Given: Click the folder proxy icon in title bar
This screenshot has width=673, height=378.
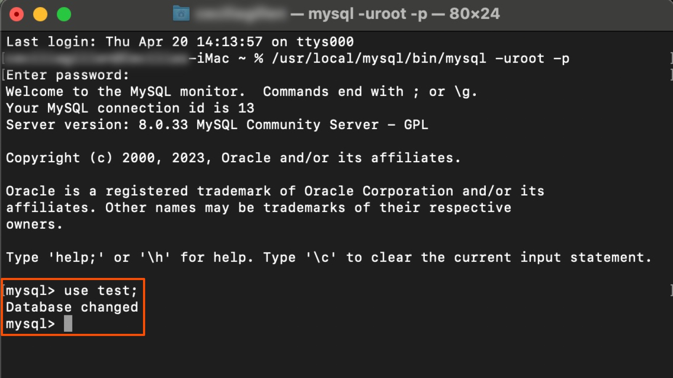Looking at the screenshot, I should [181, 14].
